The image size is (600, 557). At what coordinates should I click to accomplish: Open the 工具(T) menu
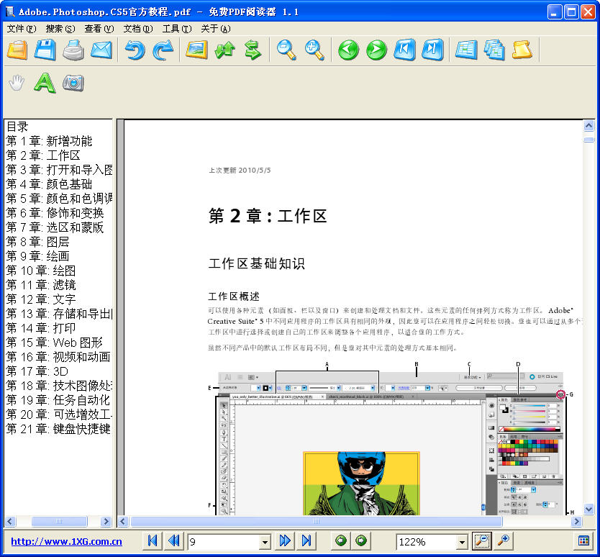(177, 29)
